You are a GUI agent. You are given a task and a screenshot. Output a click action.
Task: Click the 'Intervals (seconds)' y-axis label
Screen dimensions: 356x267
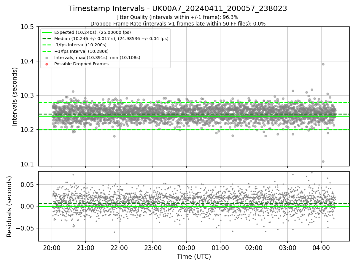15,96
